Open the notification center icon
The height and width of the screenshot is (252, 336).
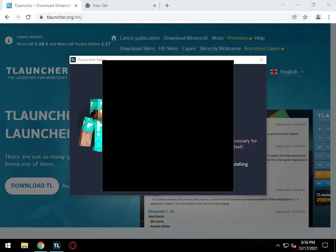point(325,245)
